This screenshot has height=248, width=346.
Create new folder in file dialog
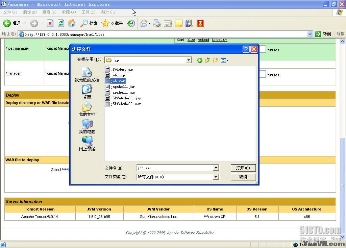(x=215, y=60)
